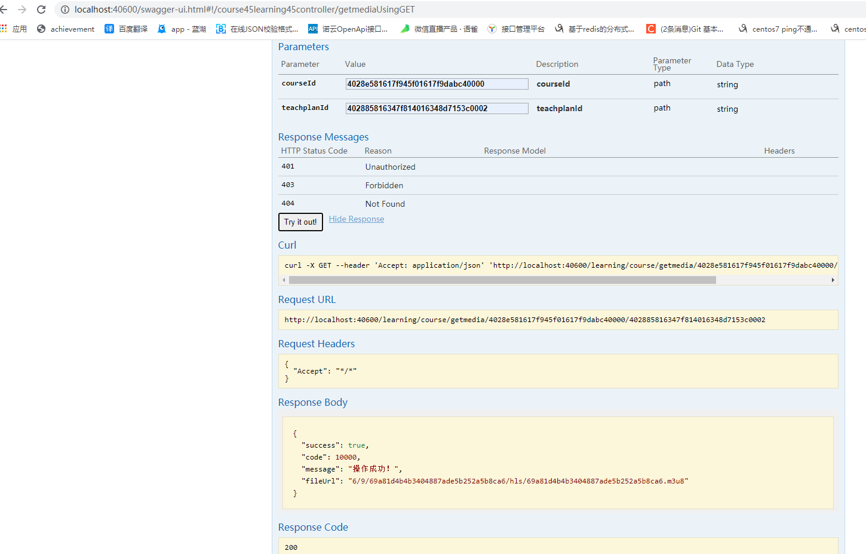Open the 在线JSON校验格式 bookmark
Viewport: 866px width, 554px height.
pyautogui.click(x=257, y=29)
